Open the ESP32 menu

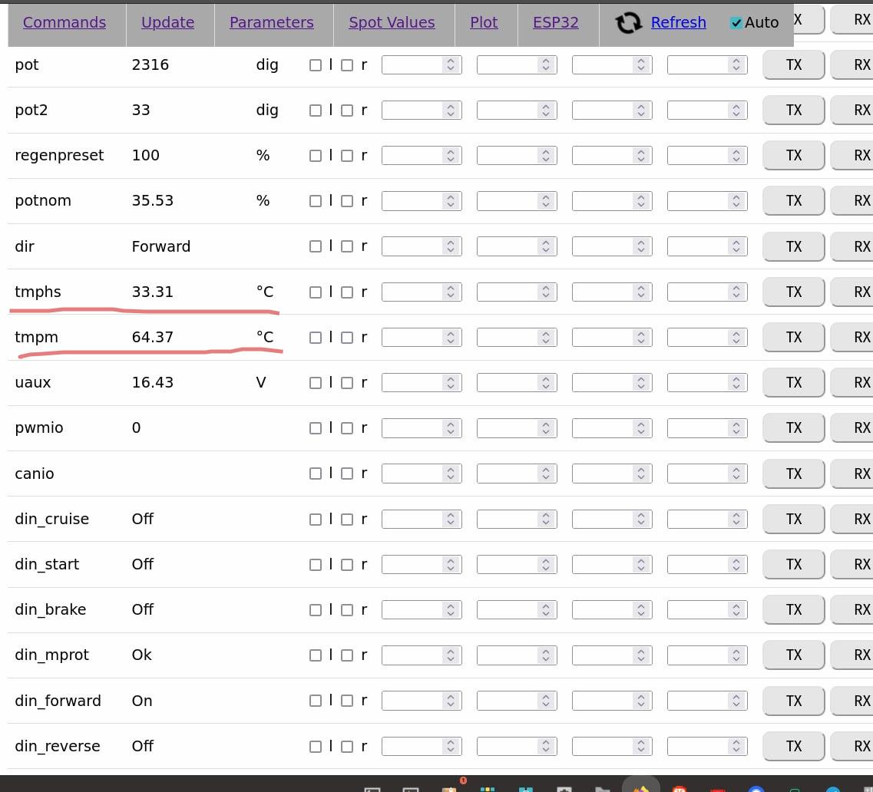pos(555,23)
